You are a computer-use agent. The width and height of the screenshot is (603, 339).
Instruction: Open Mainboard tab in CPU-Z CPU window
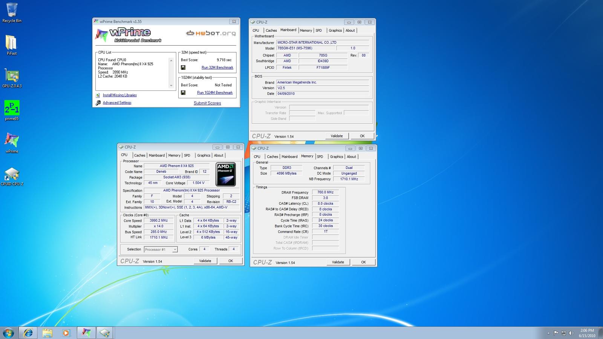point(157,155)
